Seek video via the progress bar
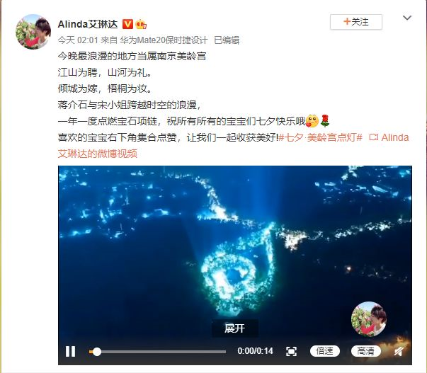The image size is (427, 373). pos(157,352)
